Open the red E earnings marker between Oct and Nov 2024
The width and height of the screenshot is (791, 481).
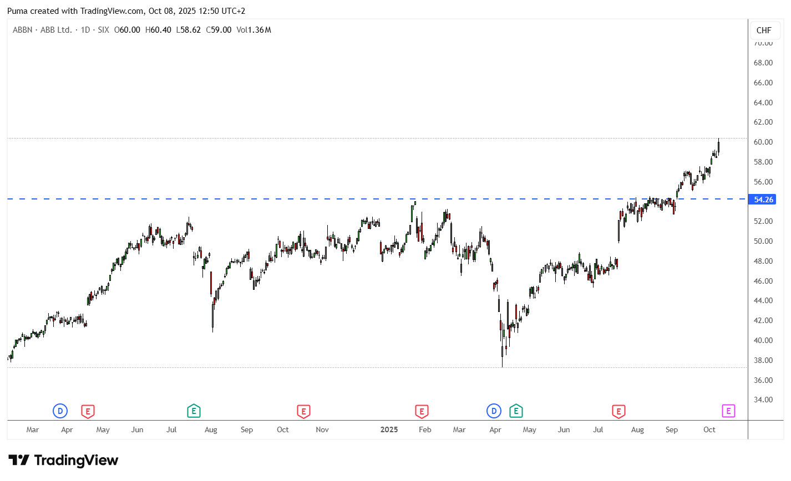tap(303, 411)
